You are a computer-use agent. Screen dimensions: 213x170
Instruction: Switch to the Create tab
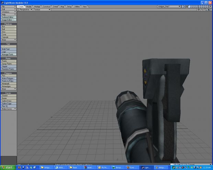pos(21,7)
